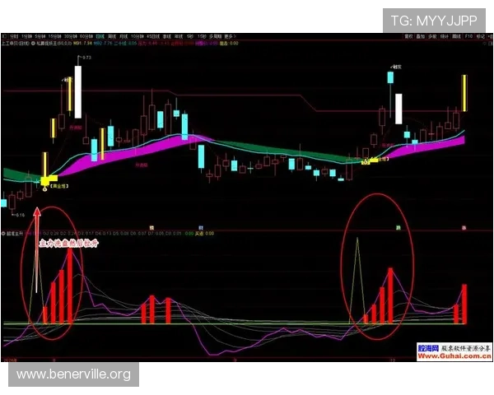The image size is (494, 395).
Task: Expand the 多周期 multi-period menu
Action: point(216,37)
